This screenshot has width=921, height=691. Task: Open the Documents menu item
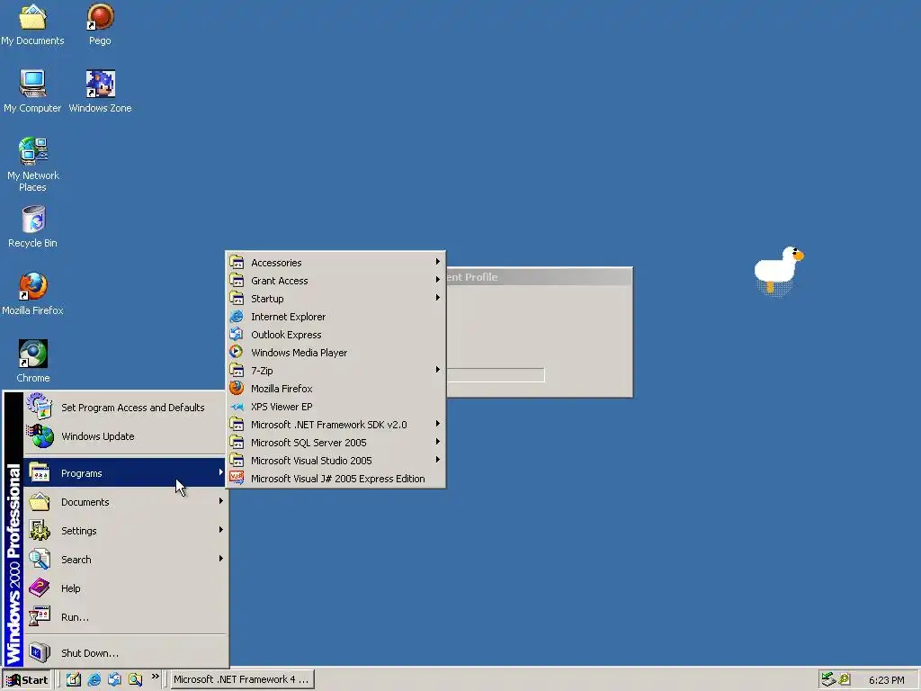point(125,502)
